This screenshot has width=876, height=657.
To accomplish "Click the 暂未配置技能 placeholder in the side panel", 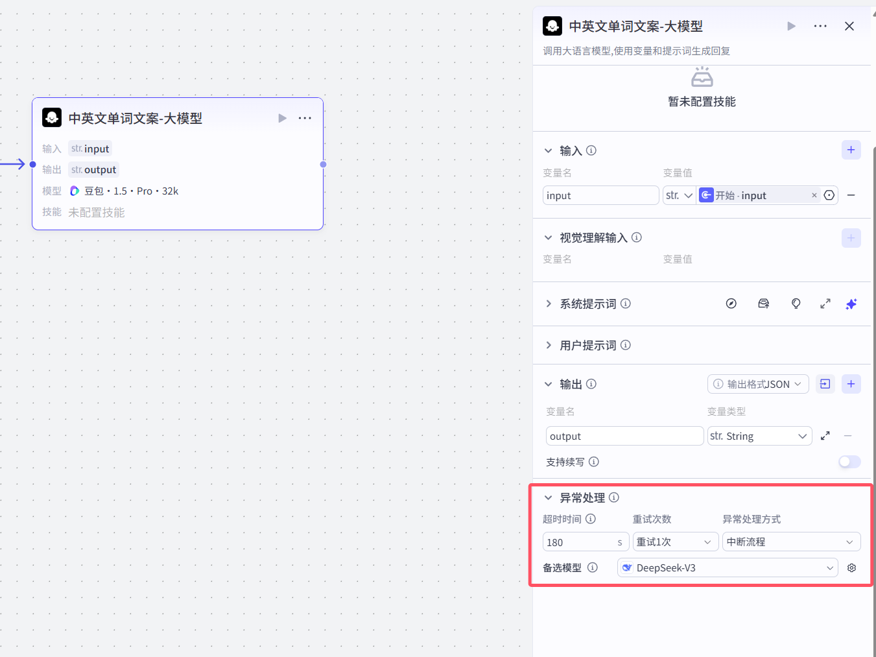I will pos(702,101).
